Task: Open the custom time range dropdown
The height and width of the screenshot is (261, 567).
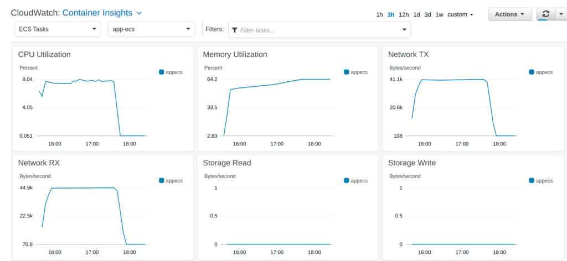Action: click(x=460, y=15)
